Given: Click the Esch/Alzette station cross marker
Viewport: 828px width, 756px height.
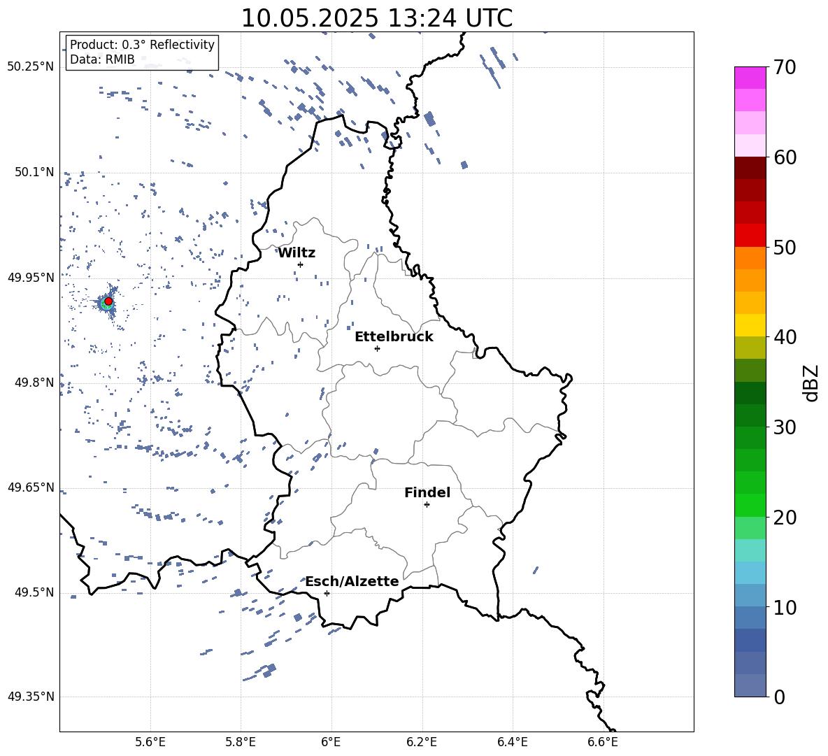Looking at the screenshot, I should pyautogui.click(x=327, y=593).
